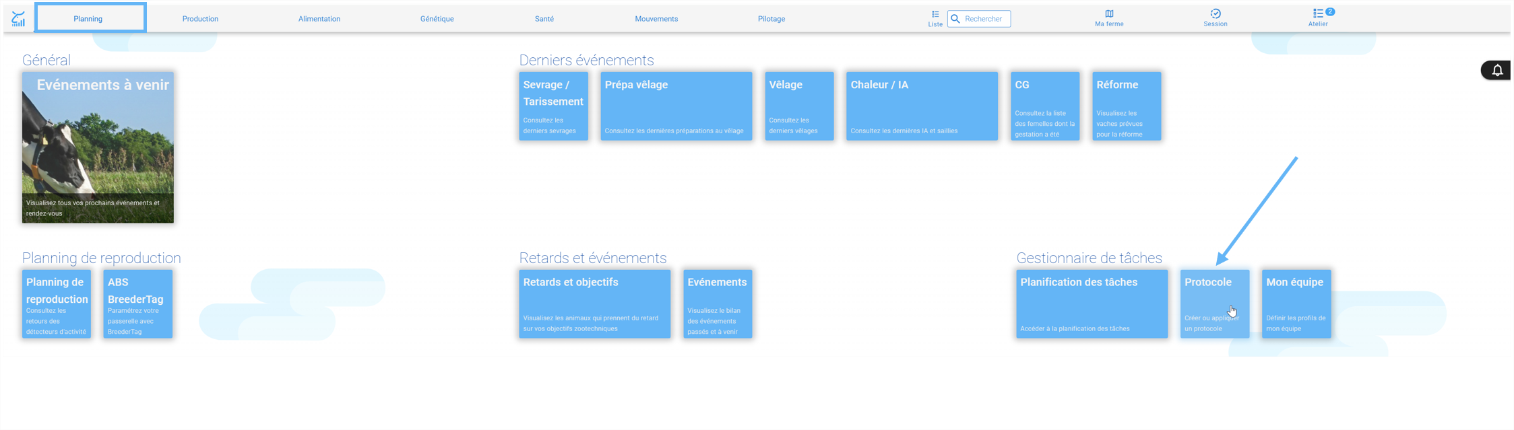
Task: Focus the Rechercher search field
Action: (979, 19)
